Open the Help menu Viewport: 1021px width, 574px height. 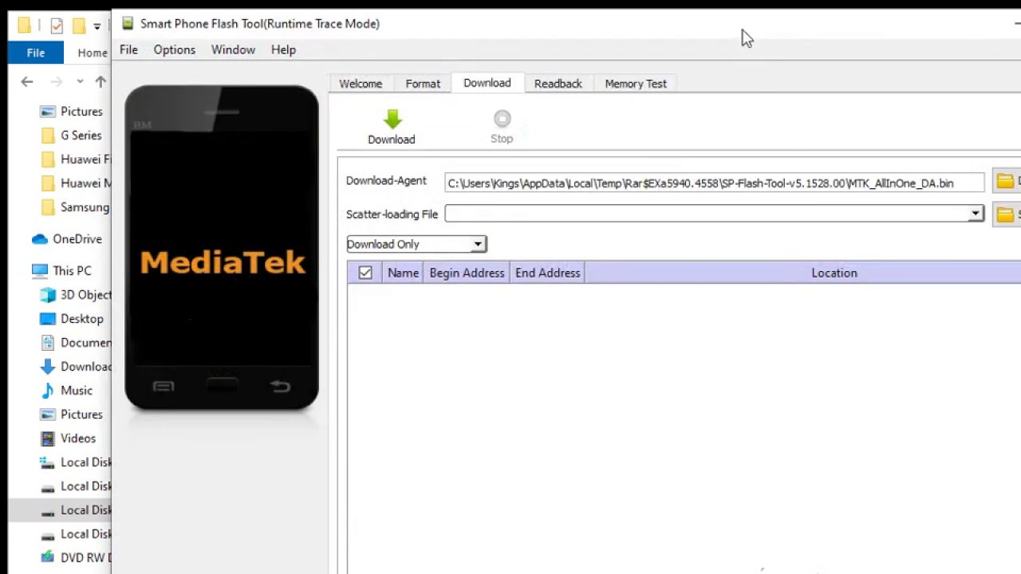pyautogui.click(x=283, y=49)
